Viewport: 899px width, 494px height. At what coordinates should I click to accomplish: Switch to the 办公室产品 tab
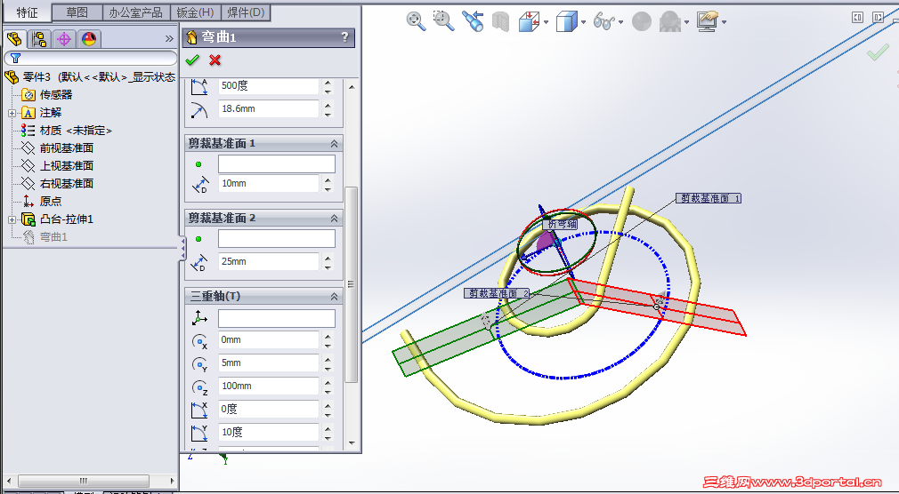coord(136,12)
